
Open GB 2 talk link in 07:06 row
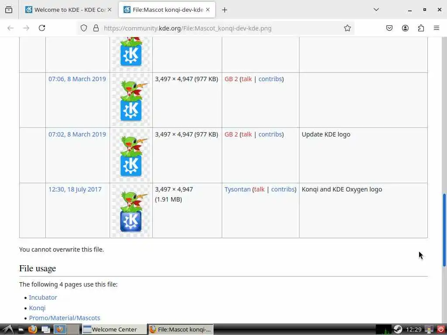tap(247, 79)
